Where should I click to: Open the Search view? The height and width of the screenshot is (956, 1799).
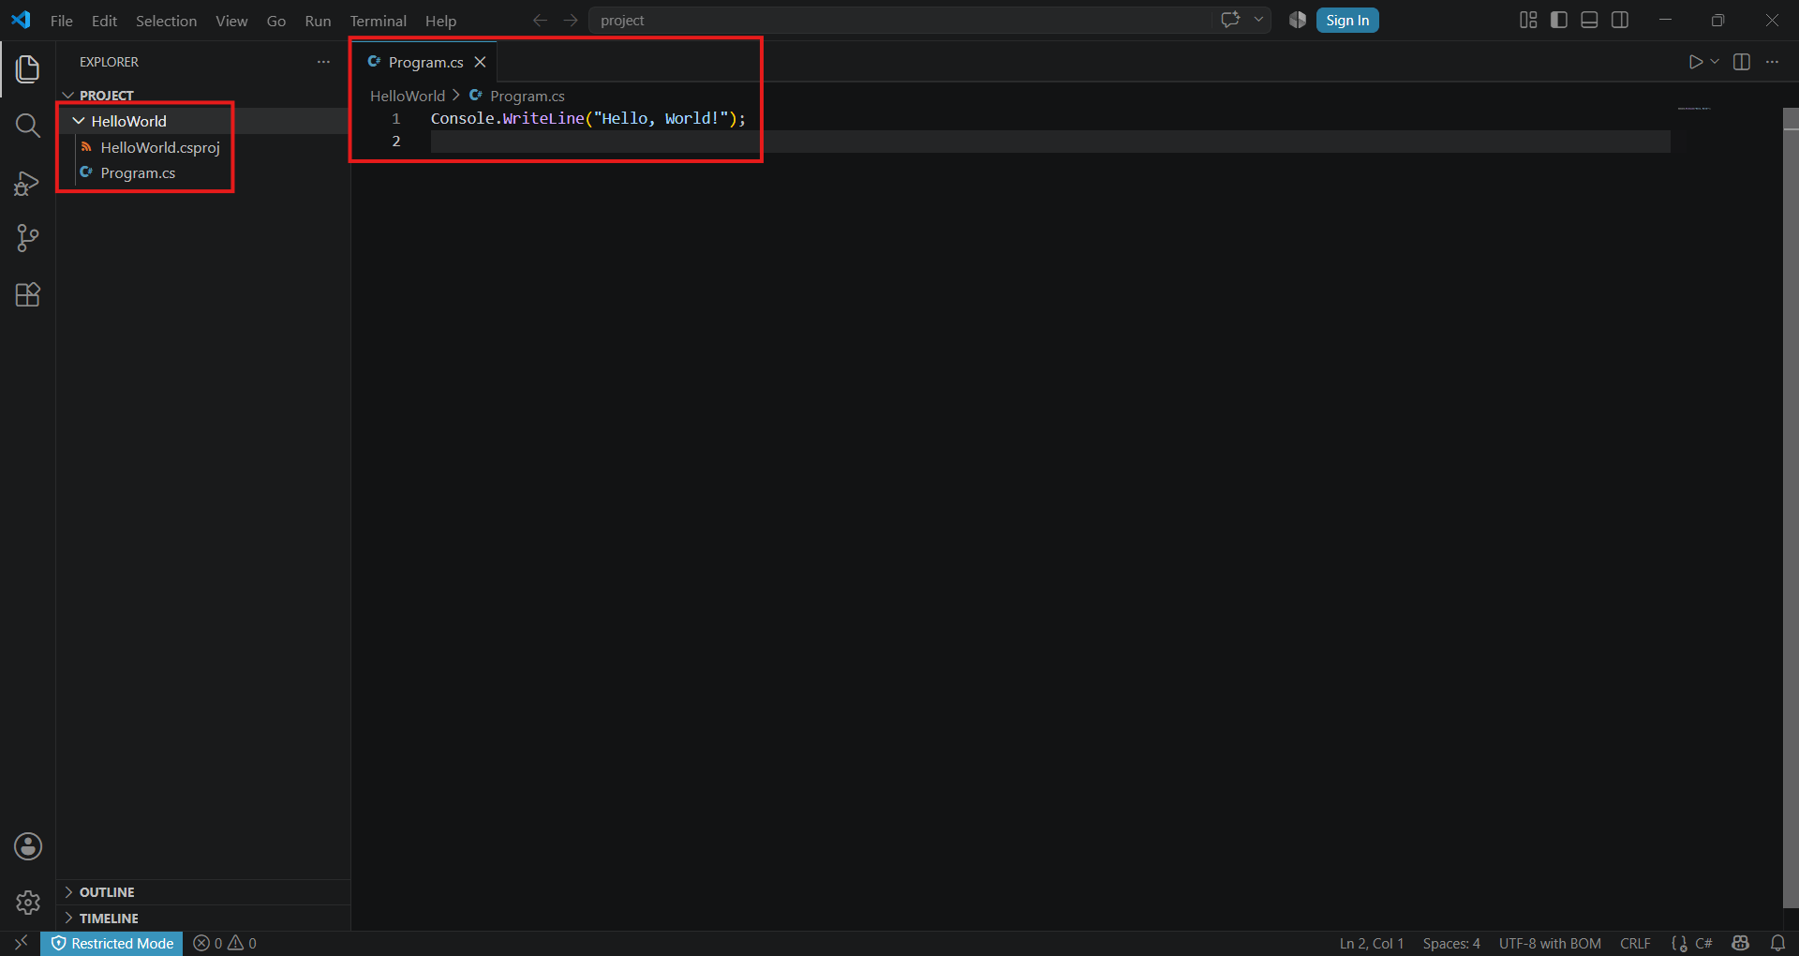point(28,126)
